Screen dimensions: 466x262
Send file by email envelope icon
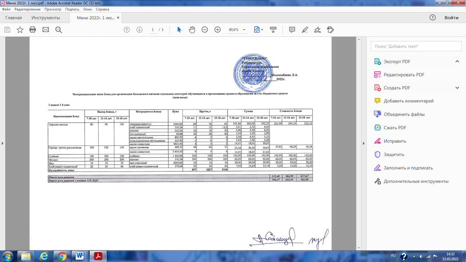coord(45,30)
